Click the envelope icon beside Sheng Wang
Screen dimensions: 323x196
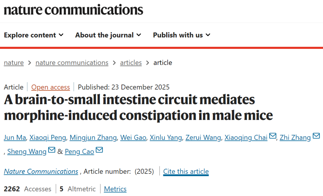(x=51, y=150)
